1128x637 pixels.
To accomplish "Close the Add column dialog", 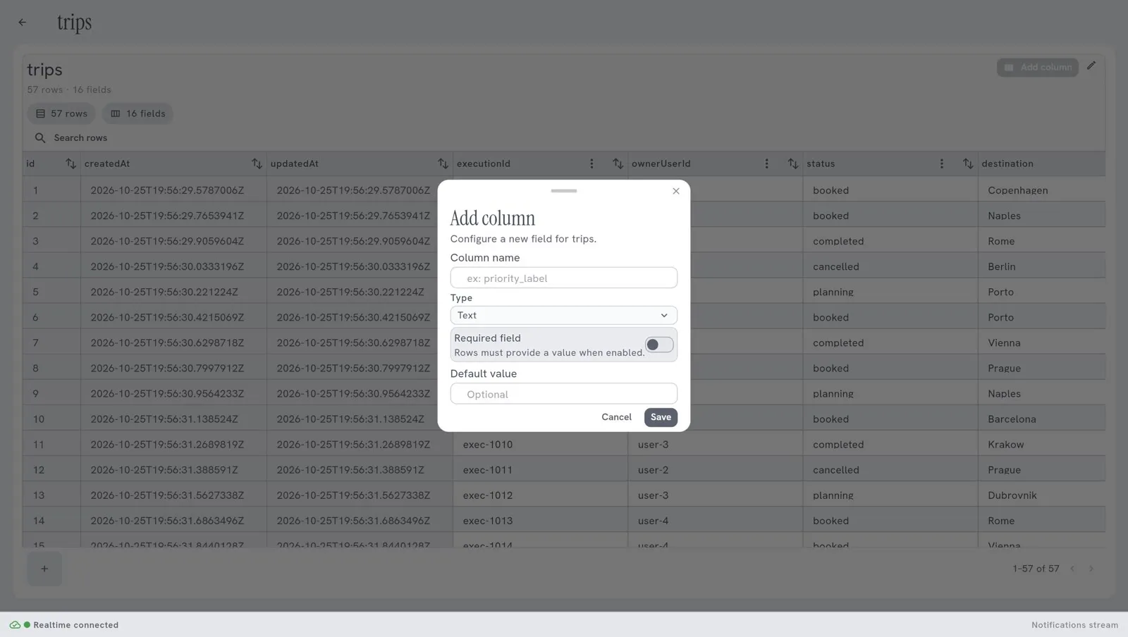I will [x=676, y=191].
